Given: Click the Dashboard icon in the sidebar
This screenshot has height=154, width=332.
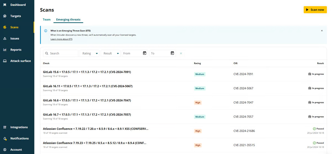Looking at the screenshot, I should click(5, 5).
